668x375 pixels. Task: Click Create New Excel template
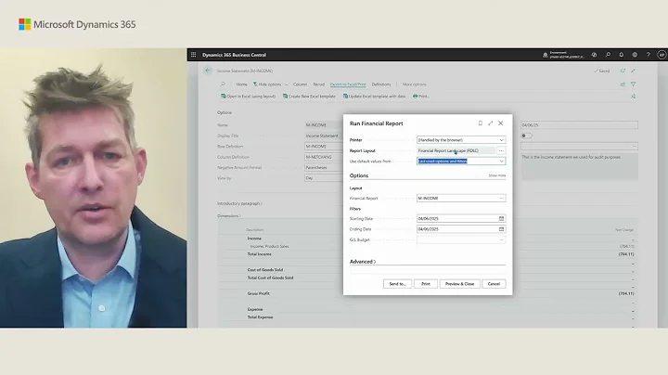[x=309, y=97]
